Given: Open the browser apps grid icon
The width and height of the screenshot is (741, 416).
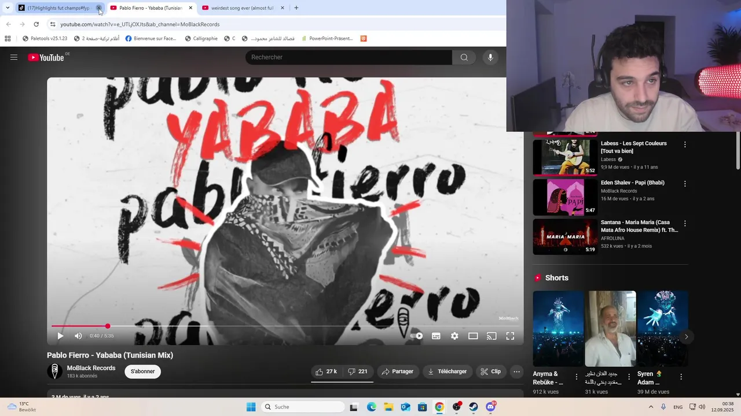Looking at the screenshot, I should [x=8, y=39].
